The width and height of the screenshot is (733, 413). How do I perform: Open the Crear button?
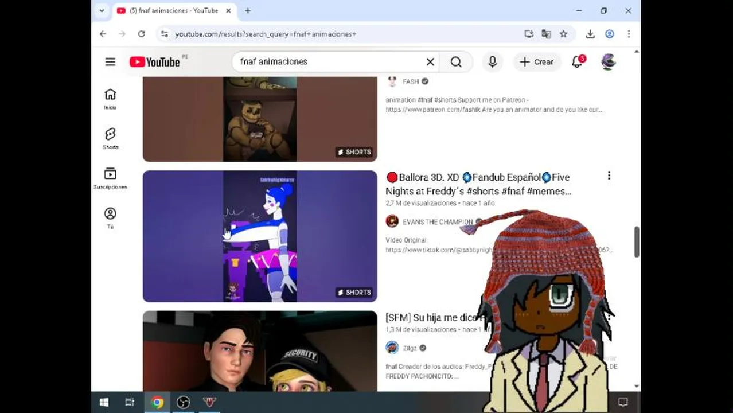coord(537,62)
